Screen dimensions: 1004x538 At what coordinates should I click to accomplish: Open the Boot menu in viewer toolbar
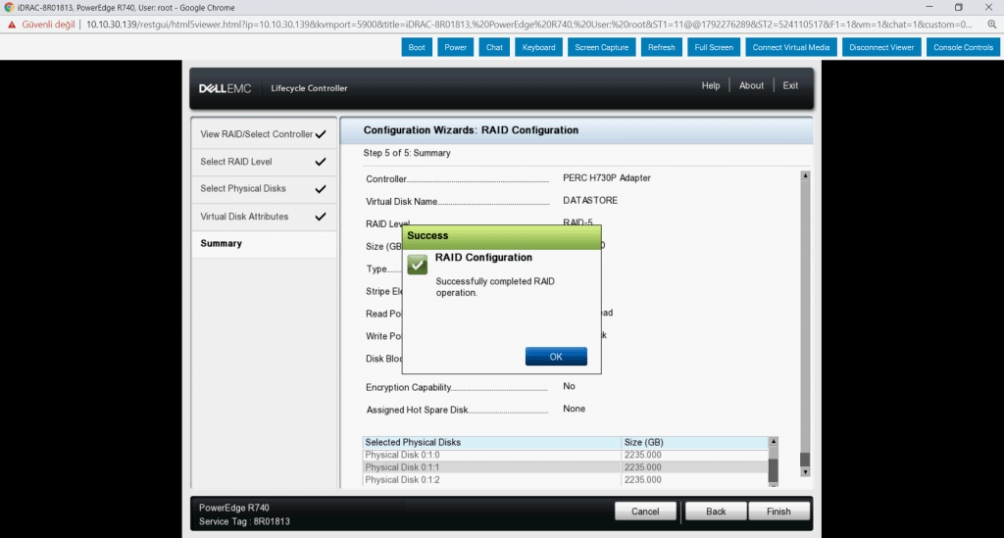(417, 47)
